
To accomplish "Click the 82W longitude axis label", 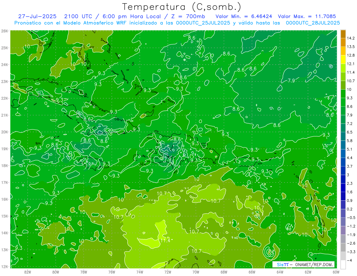I will (28, 272).
